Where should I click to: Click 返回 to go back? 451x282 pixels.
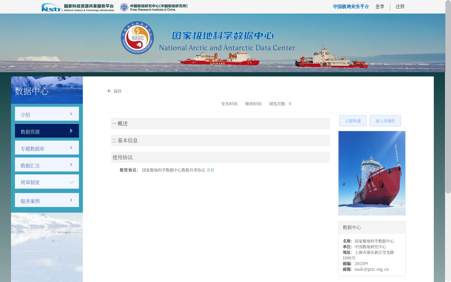pos(118,91)
